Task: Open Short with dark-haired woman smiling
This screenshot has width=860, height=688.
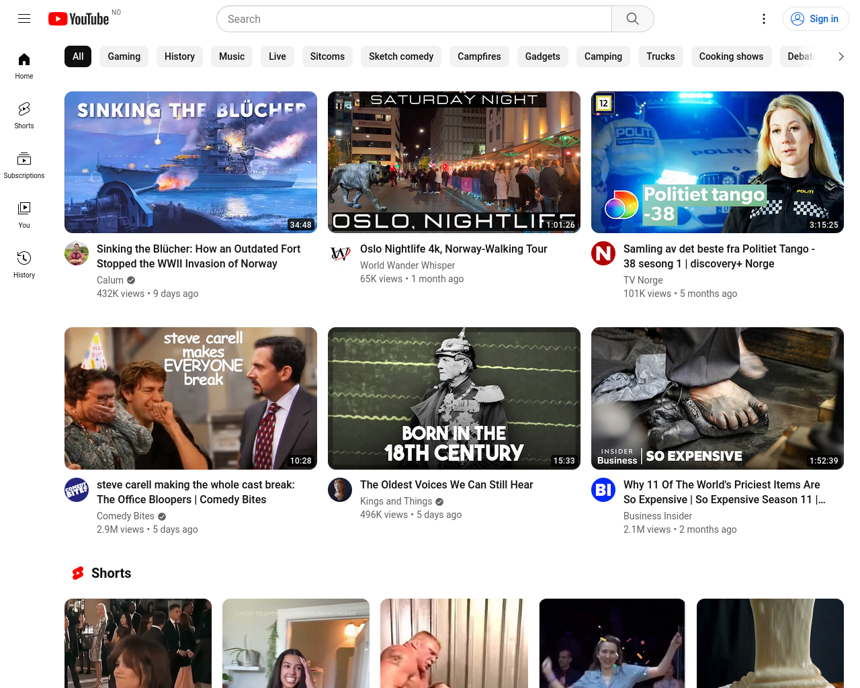Action: click(x=296, y=643)
